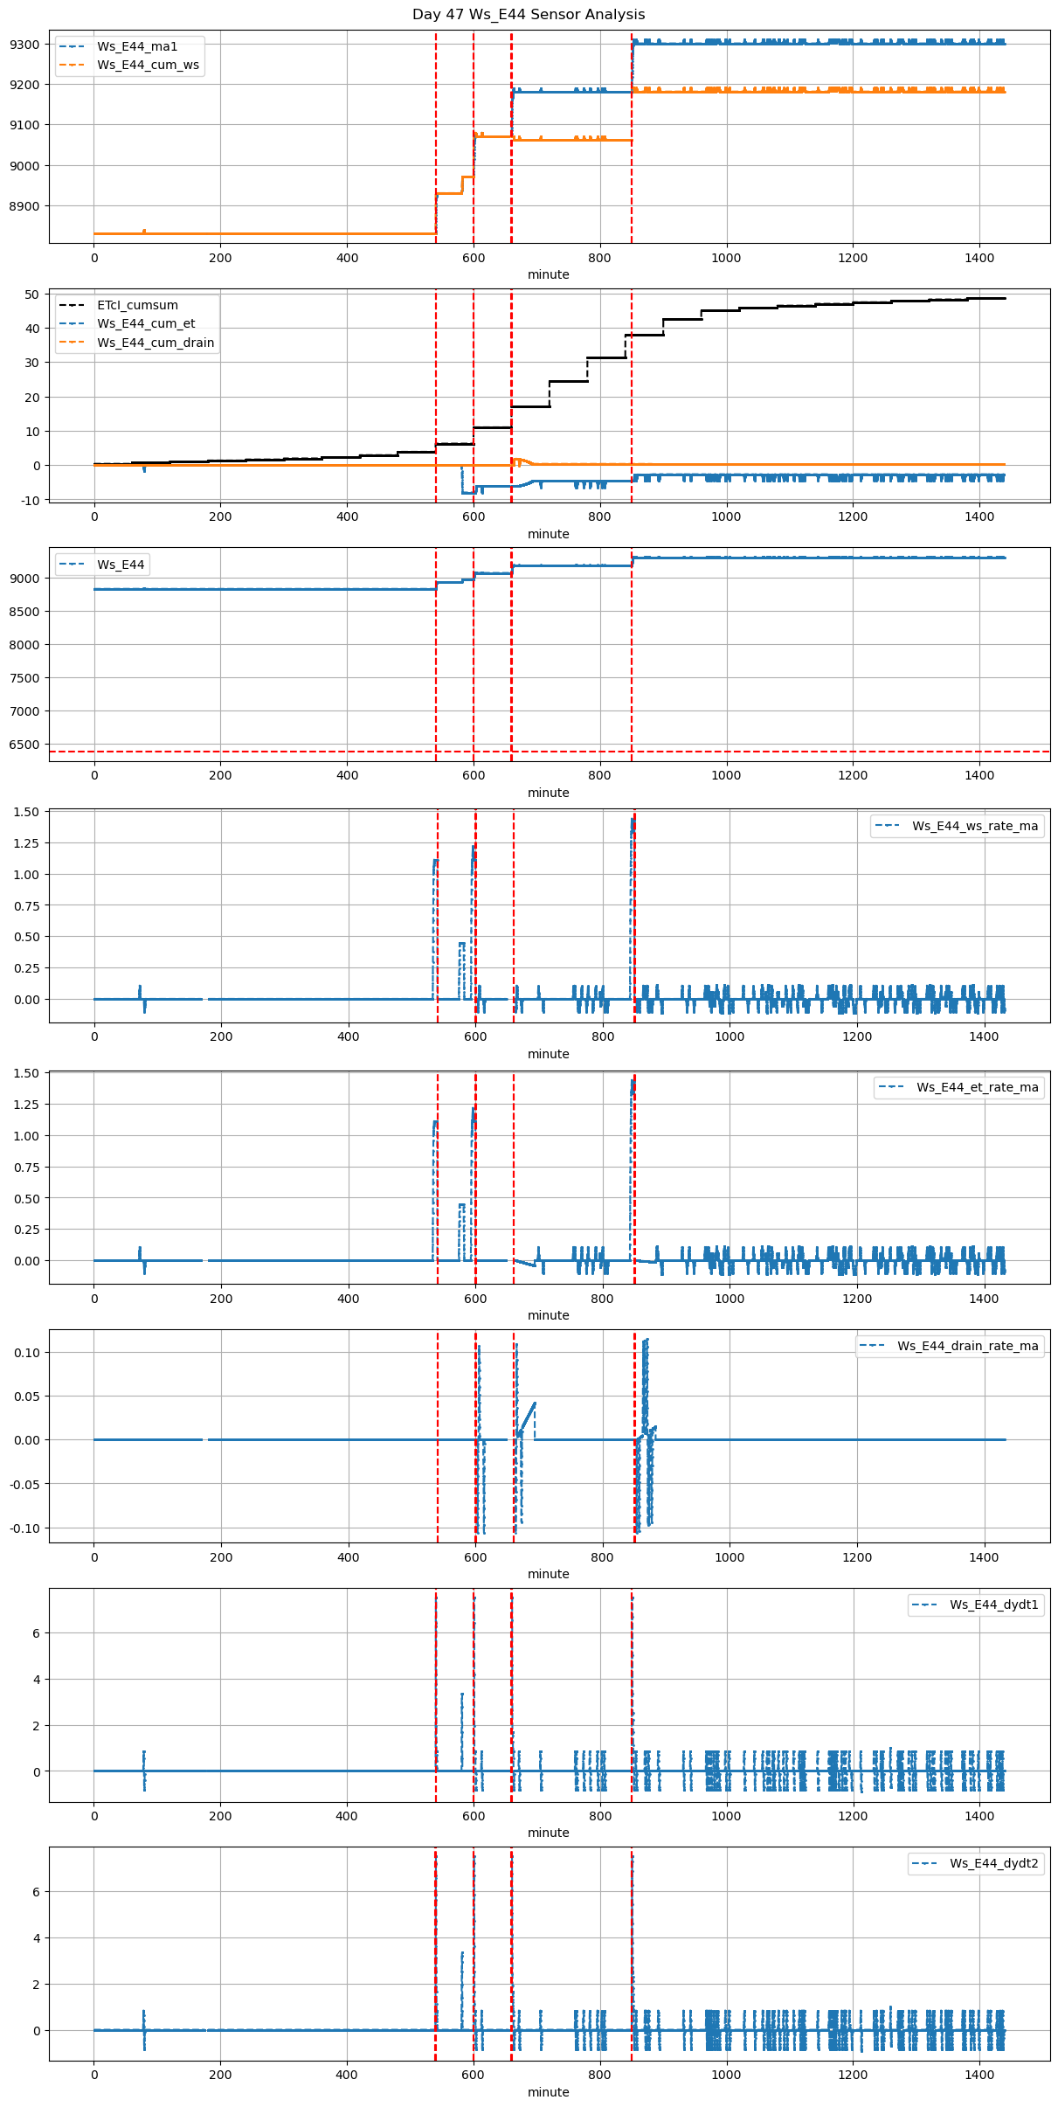Click the 6500 y-axis tick label
This screenshot has height=2107, width=1058.
(x=24, y=745)
